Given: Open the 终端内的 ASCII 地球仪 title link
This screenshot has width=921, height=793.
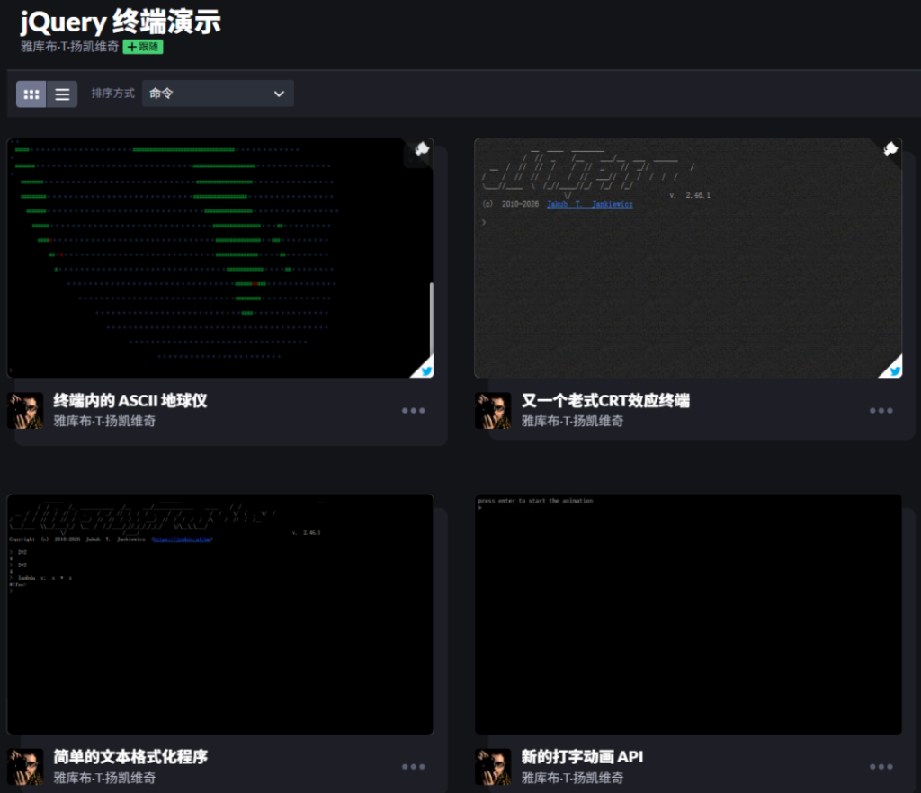Looking at the screenshot, I should [130, 400].
